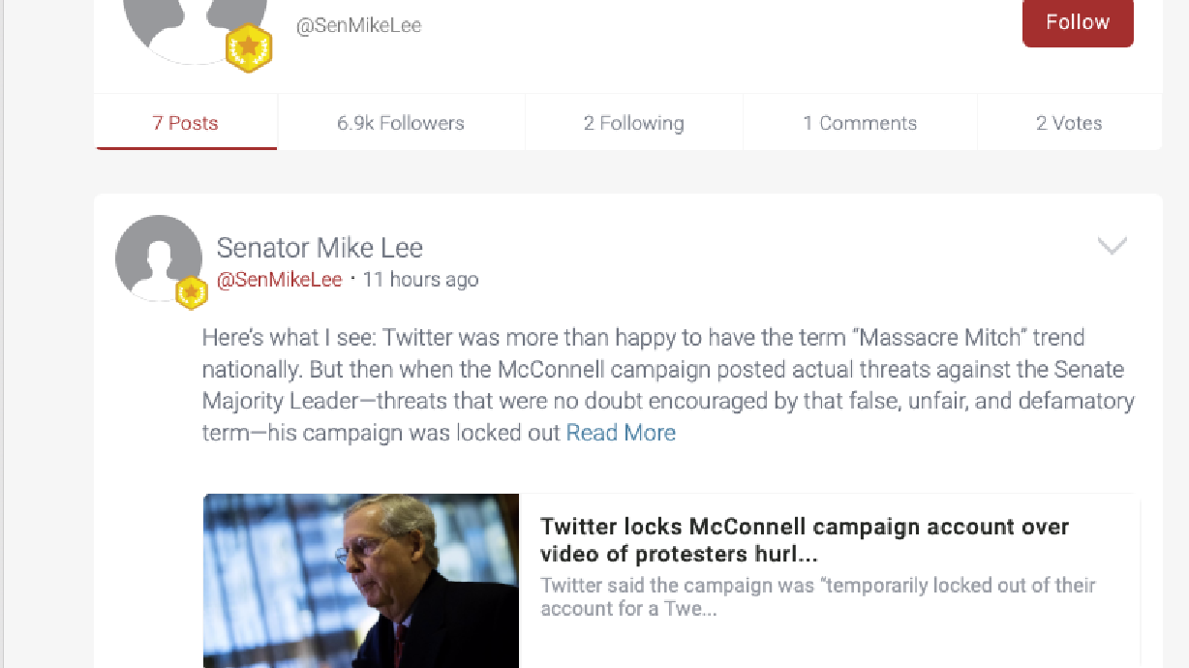Click Senator Mike Lee's post avatar

[160, 258]
